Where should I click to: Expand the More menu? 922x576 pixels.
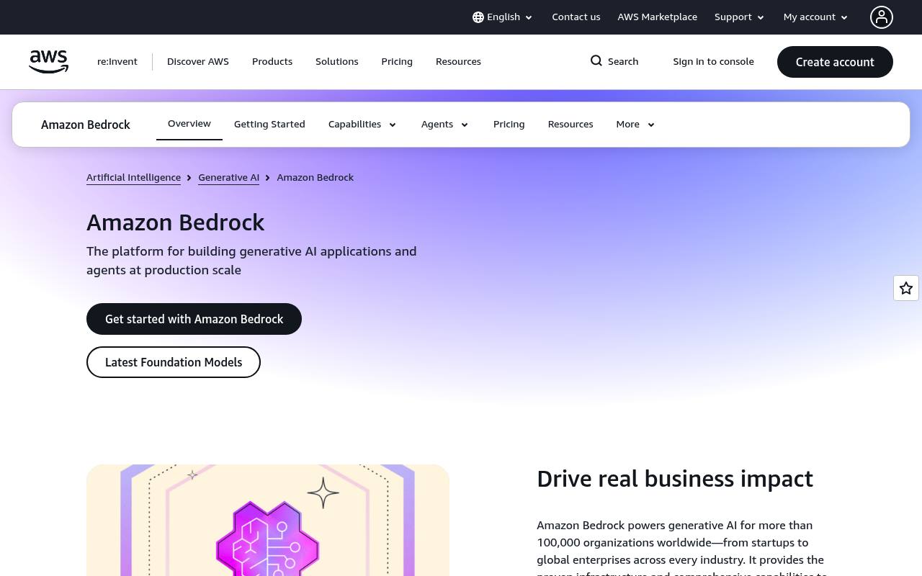point(636,125)
